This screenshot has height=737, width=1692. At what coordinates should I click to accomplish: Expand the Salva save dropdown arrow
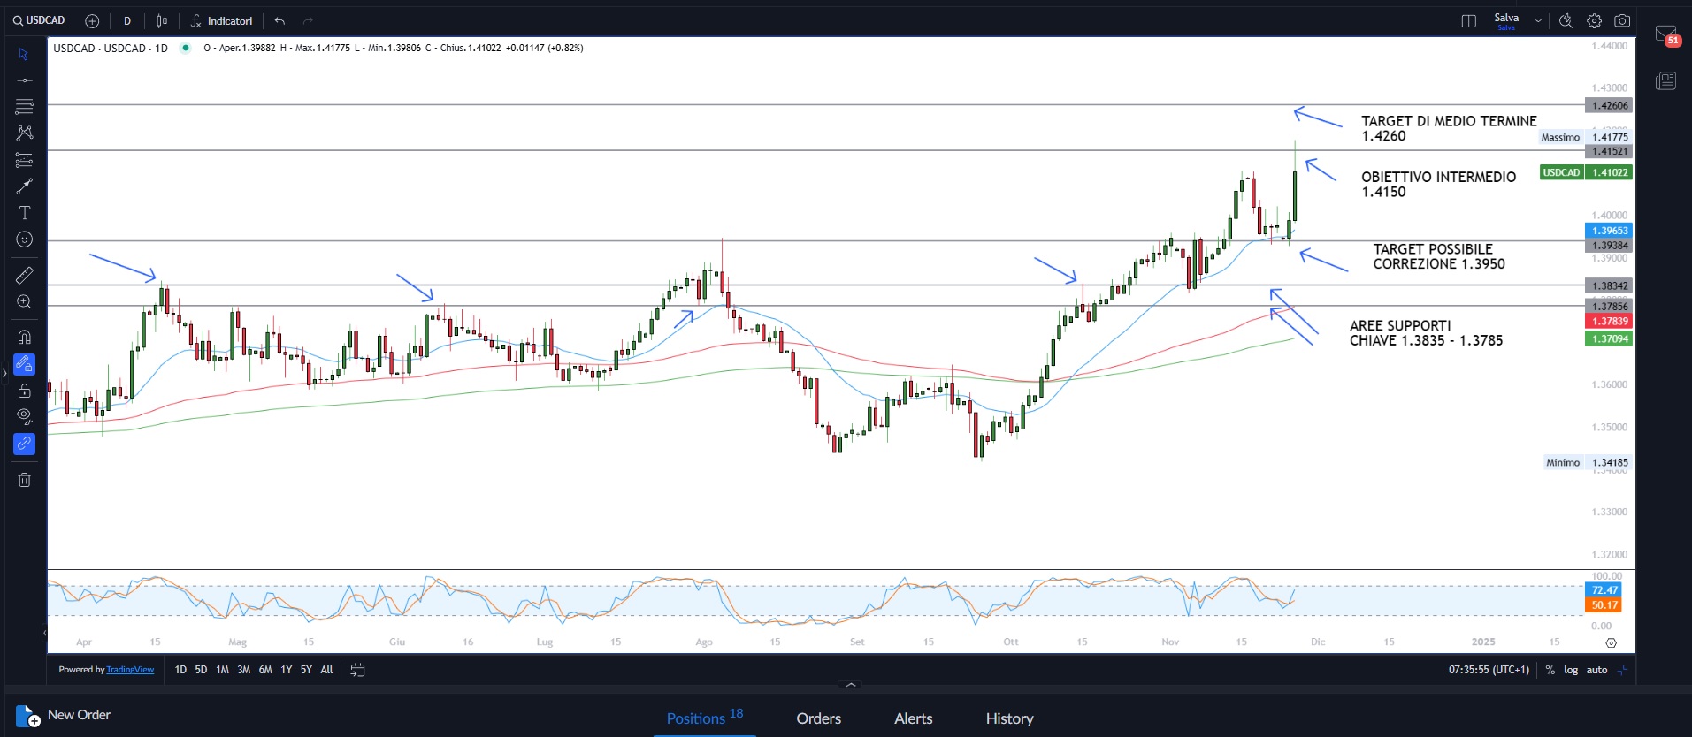pos(1538,21)
